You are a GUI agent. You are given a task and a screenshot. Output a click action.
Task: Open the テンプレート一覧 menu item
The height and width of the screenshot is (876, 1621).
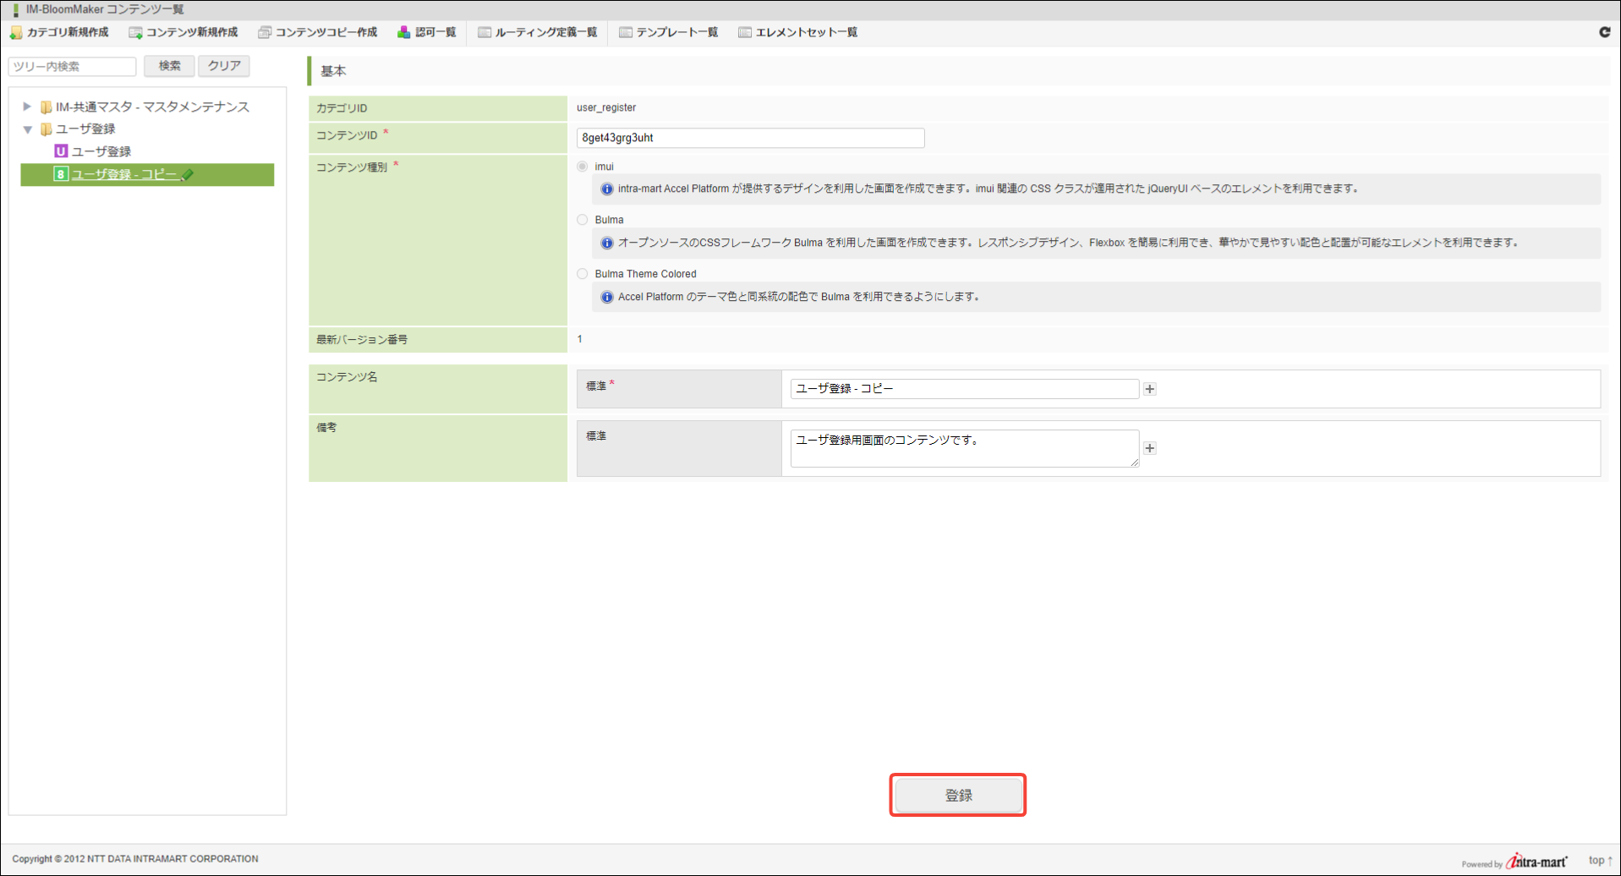pyautogui.click(x=676, y=32)
